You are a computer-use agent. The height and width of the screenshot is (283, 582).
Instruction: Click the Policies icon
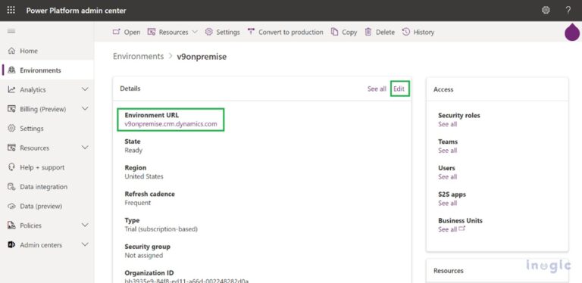click(12, 225)
